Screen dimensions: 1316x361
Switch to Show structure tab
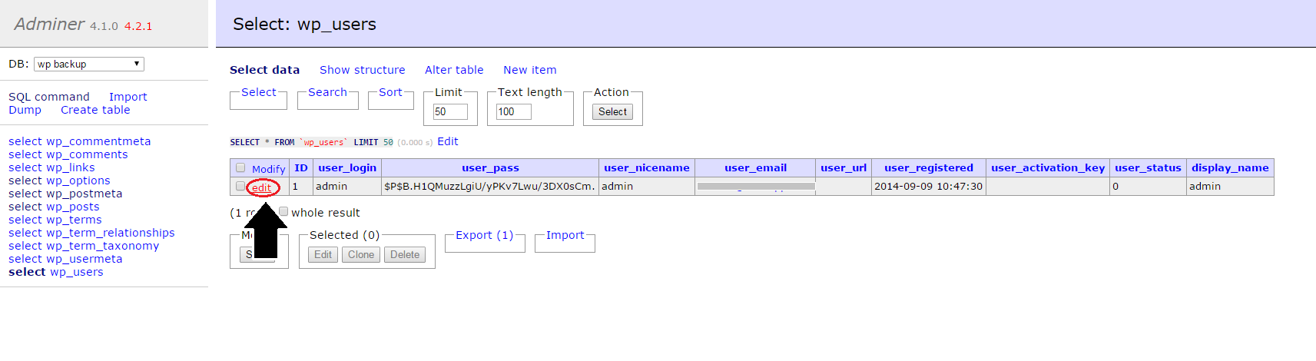point(362,70)
